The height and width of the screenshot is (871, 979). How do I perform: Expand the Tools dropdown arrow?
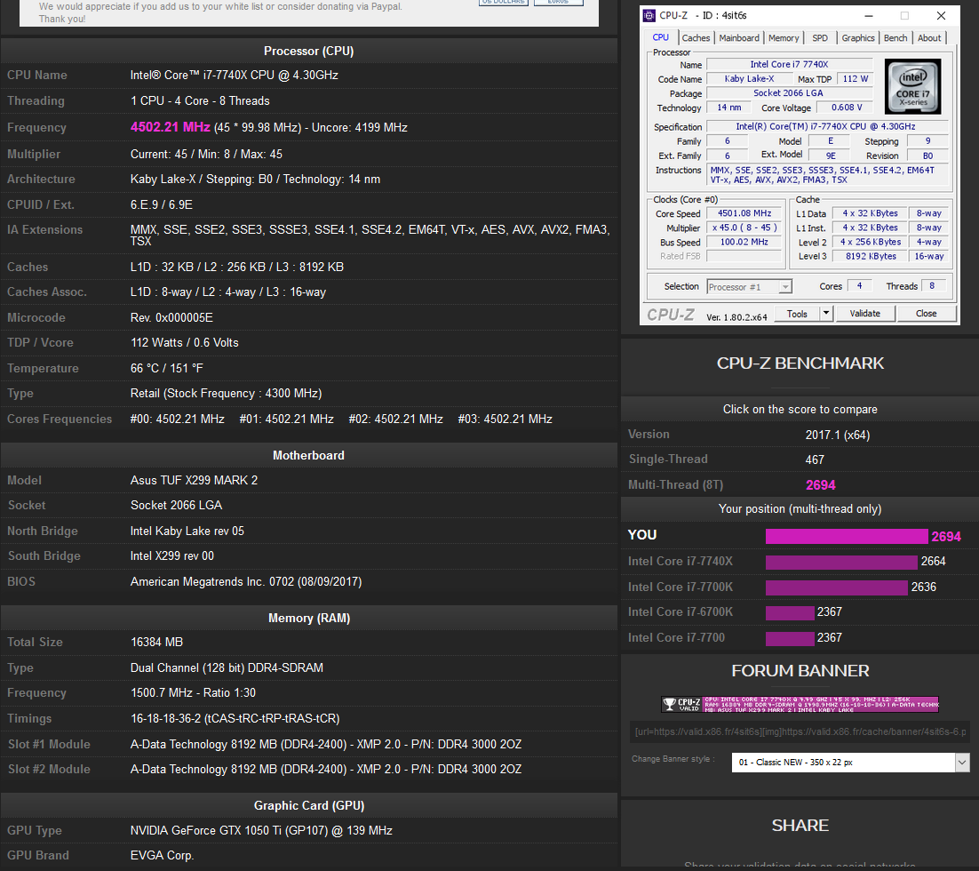(x=826, y=313)
